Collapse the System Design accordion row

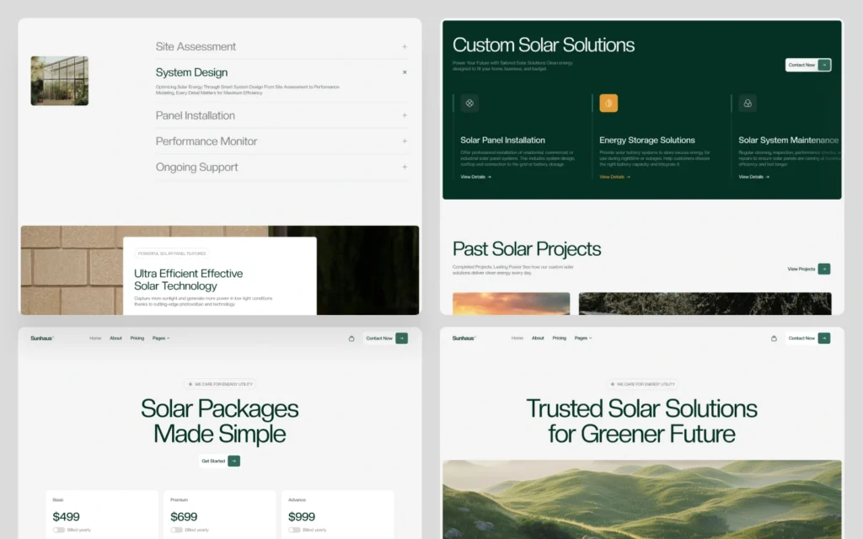(281, 72)
